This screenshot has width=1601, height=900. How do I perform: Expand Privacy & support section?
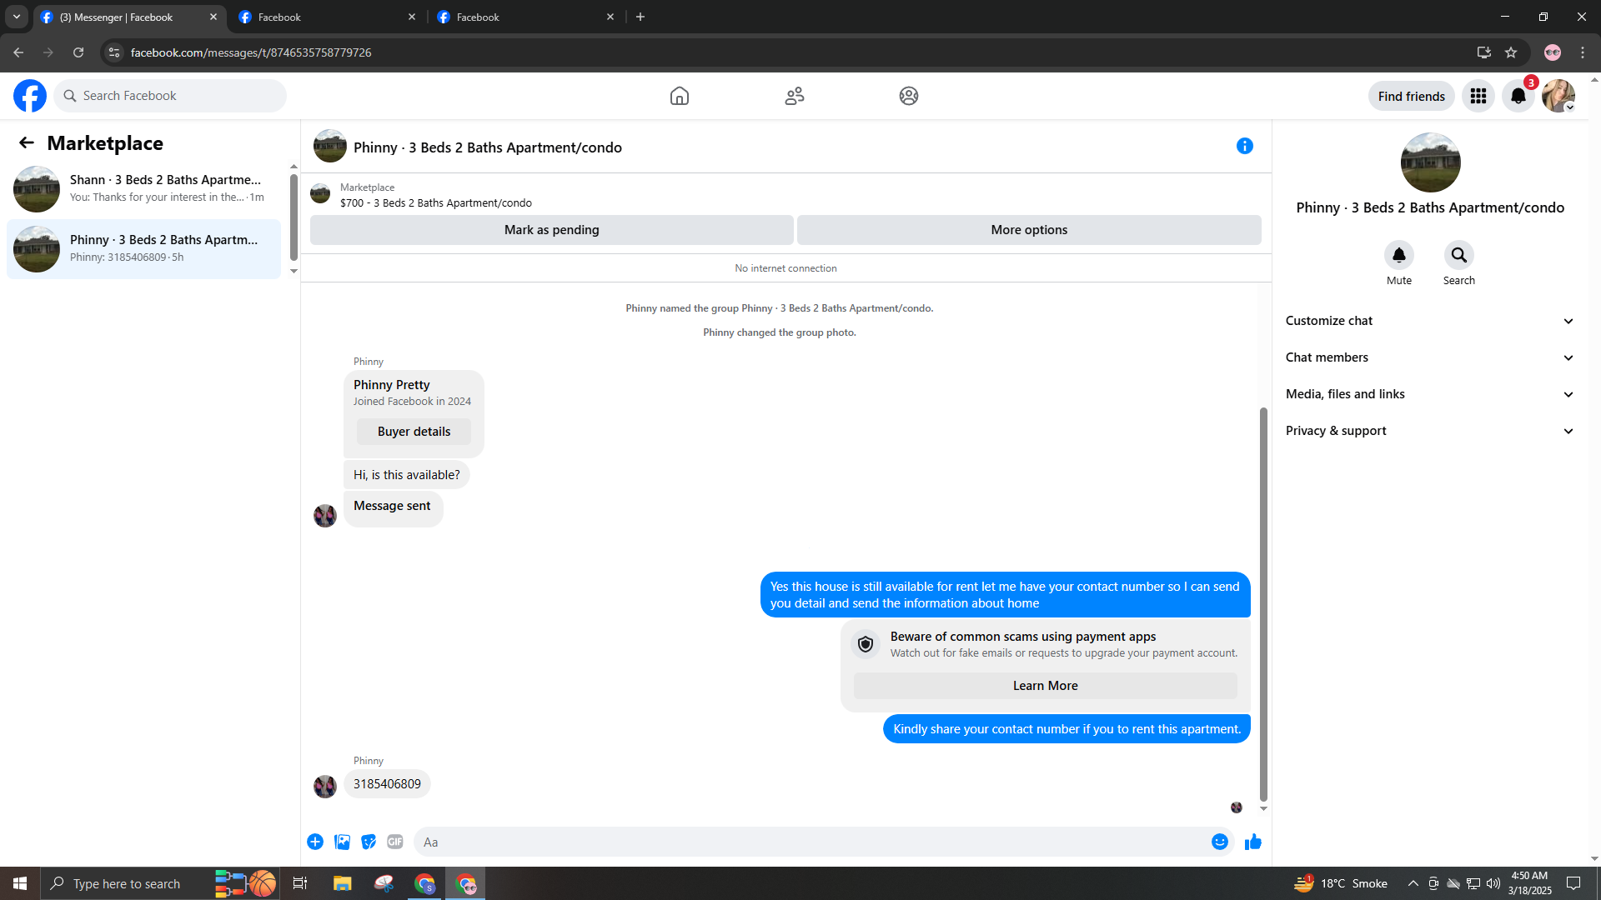tap(1429, 431)
